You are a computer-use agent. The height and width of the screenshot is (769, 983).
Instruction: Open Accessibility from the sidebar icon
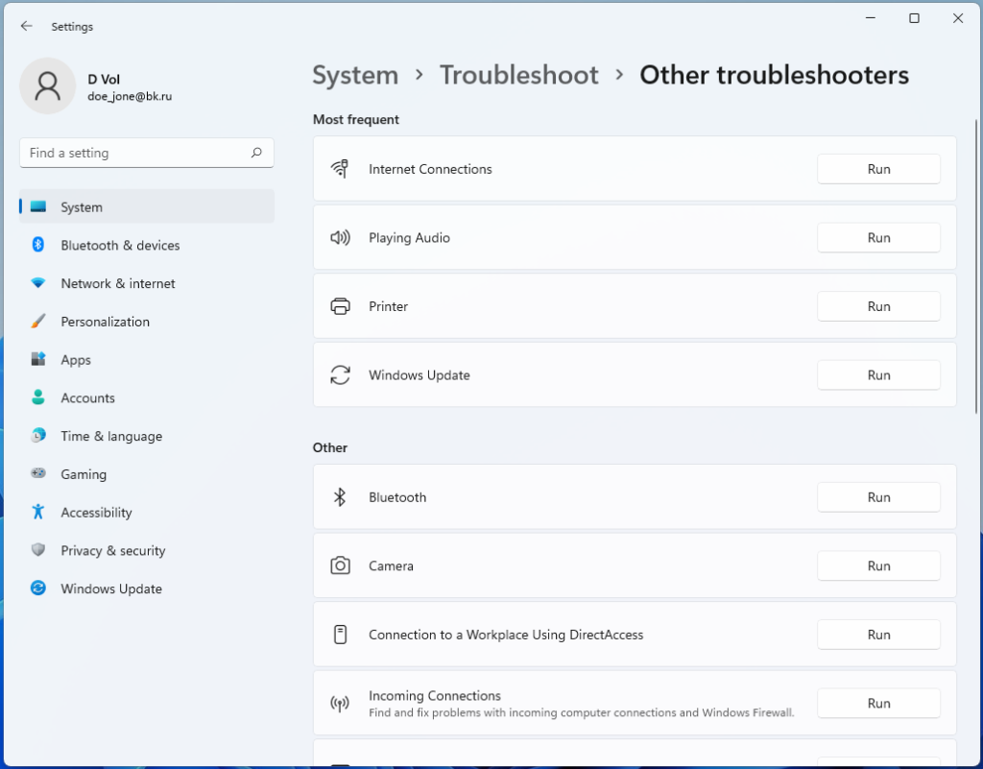(x=36, y=512)
